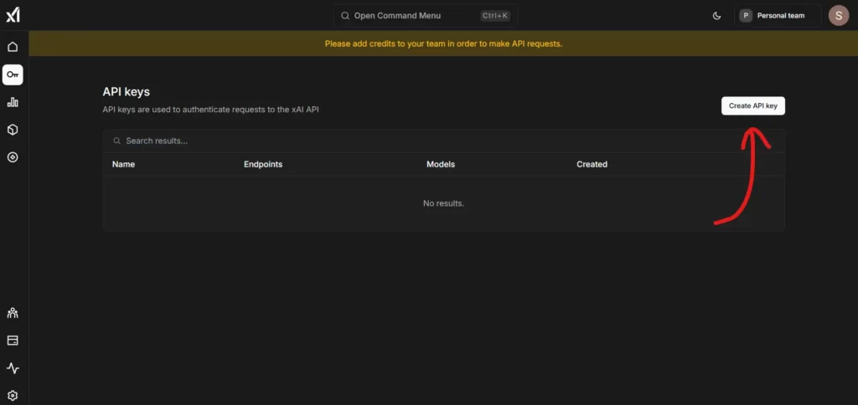The height and width of the screenshot is (405, 858).
Task: Open the API keys sidebar icon
Action: pos(13,74)
